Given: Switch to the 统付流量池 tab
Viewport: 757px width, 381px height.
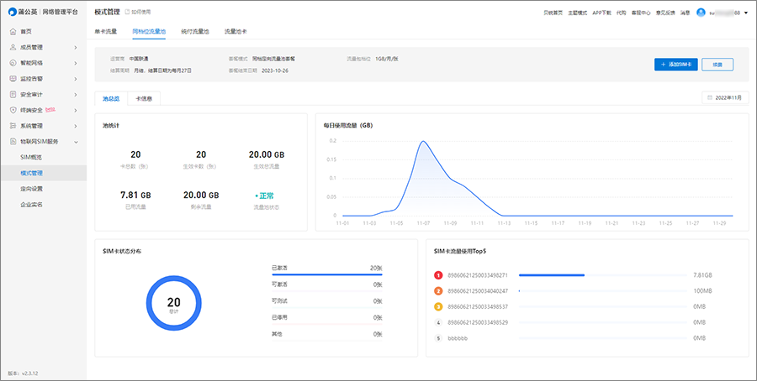Looking at the screenshot, I should 194,32.
